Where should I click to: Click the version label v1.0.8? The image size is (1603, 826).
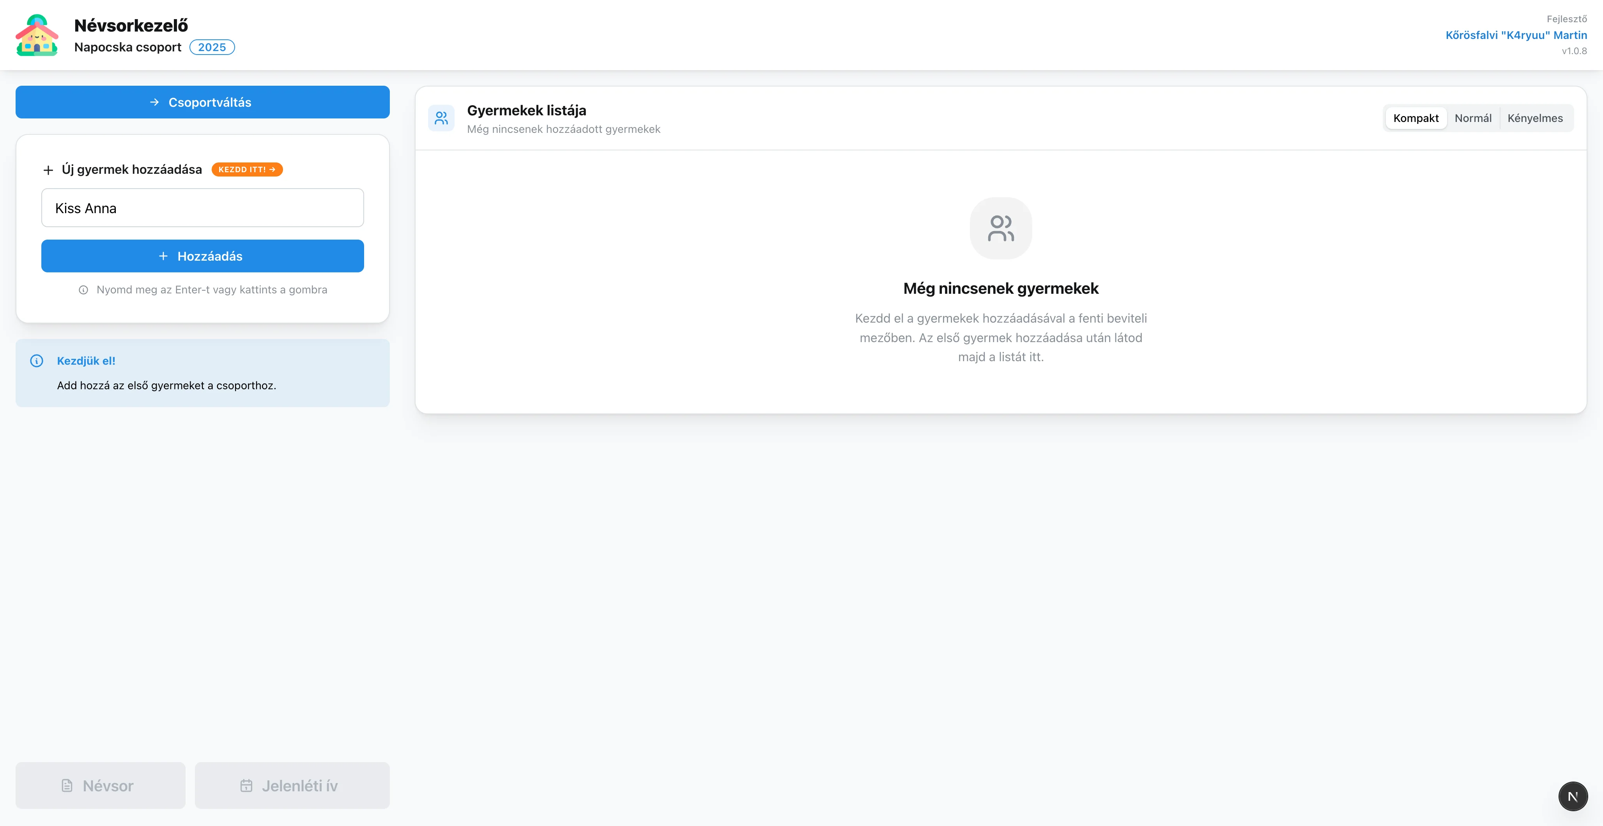pyautogui.click(x=1574, y=51)
